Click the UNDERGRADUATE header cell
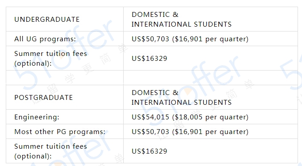 point(65,19)
